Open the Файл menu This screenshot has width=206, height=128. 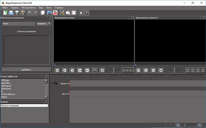(x=5, y=8)
